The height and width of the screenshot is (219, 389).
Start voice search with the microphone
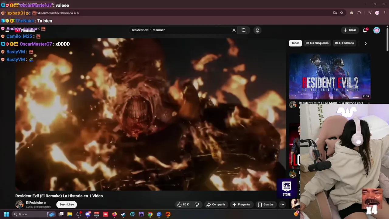(x=257, y=30)
